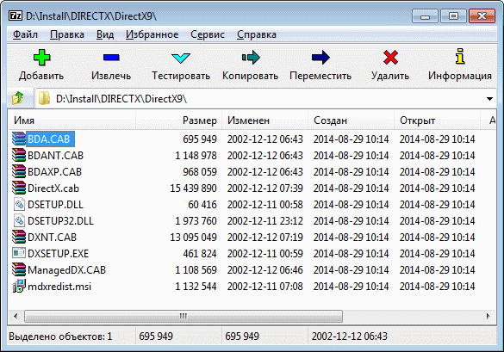Click the archive icon of BDAXP.CAB

[x=19, y=171]
